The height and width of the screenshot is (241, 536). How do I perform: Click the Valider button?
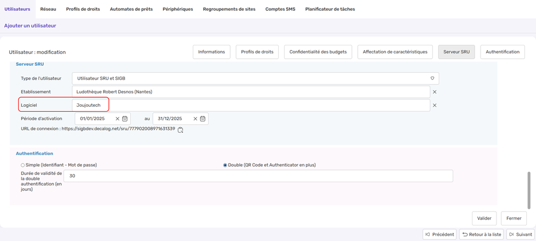pos(484,218)
